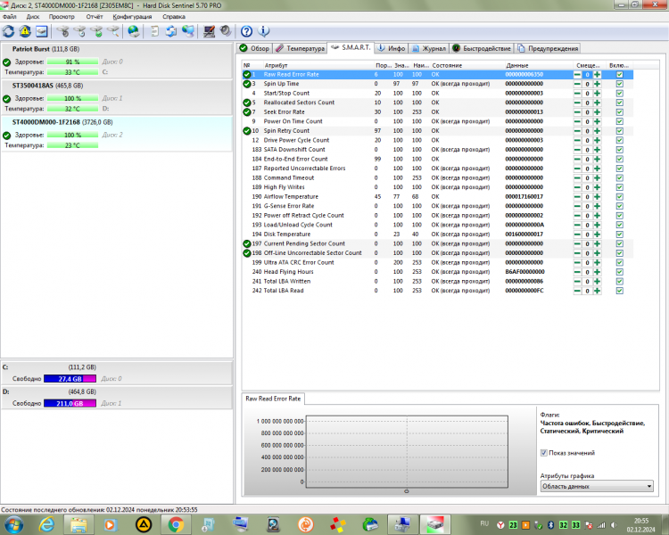Click the RU language indicator in the tray
The height and width of the screenshot is (535, 669).
(484, 523)
